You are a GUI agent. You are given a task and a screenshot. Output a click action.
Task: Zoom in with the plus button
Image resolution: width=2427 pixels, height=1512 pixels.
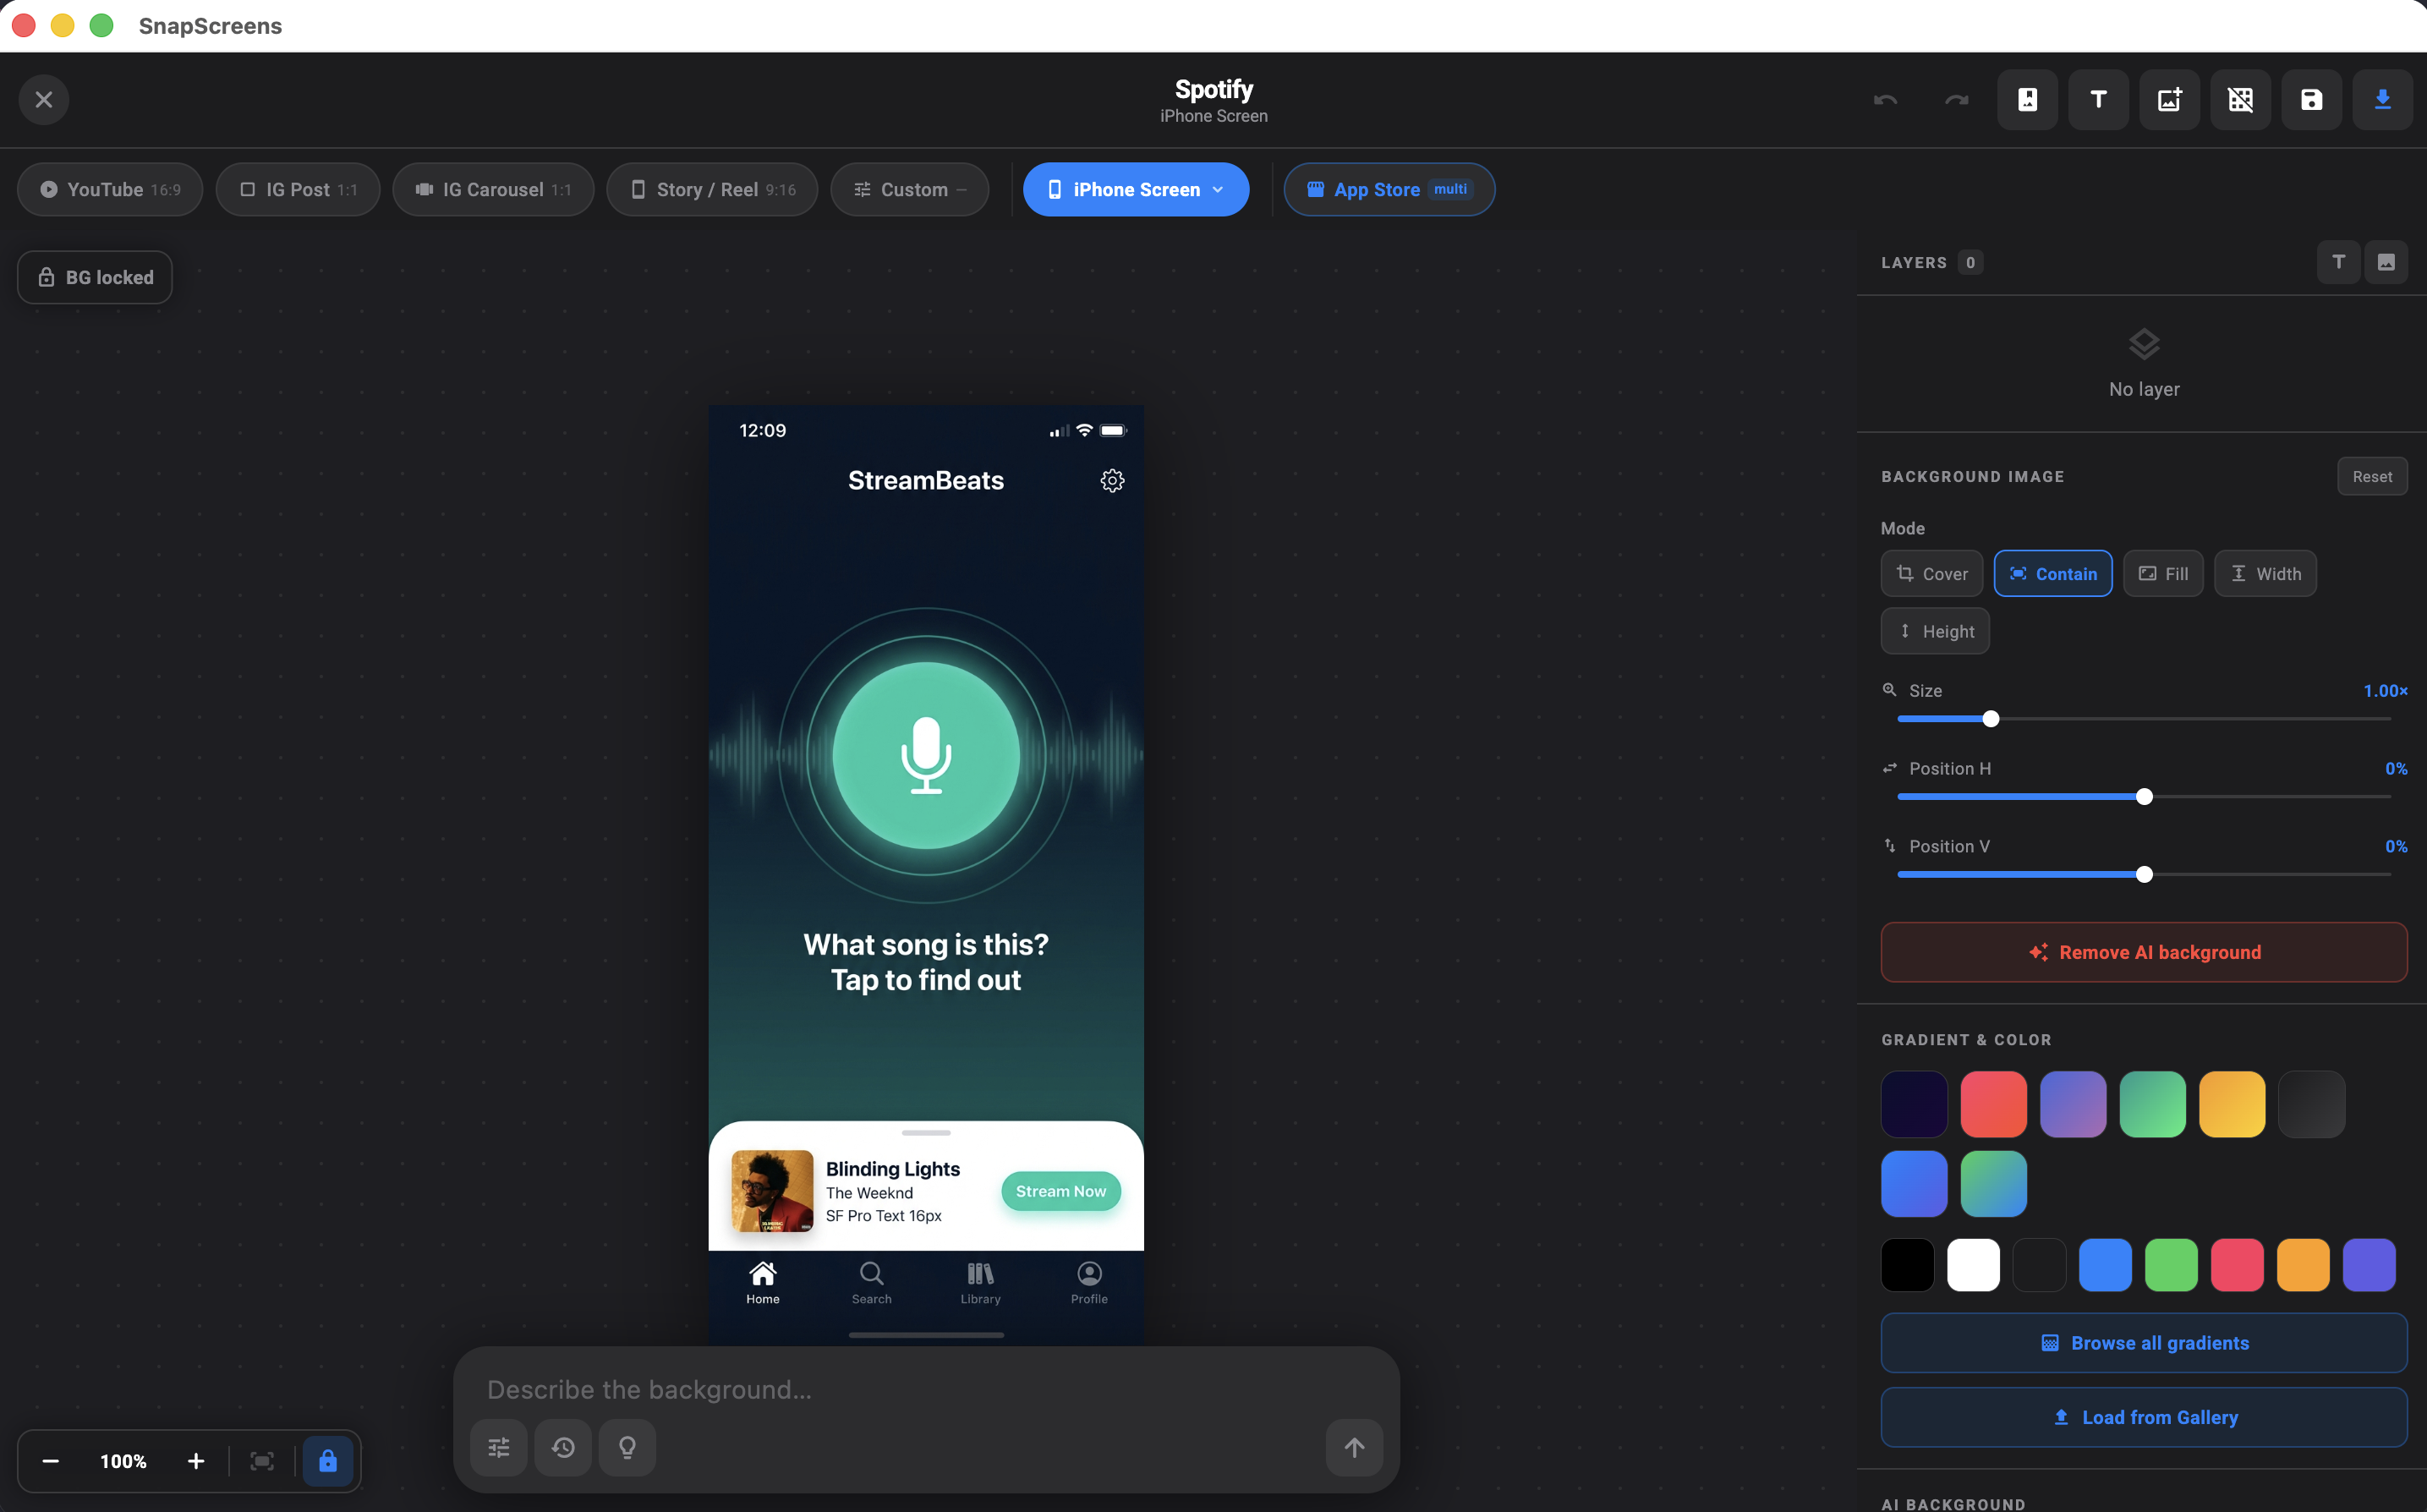(196, 1461)
